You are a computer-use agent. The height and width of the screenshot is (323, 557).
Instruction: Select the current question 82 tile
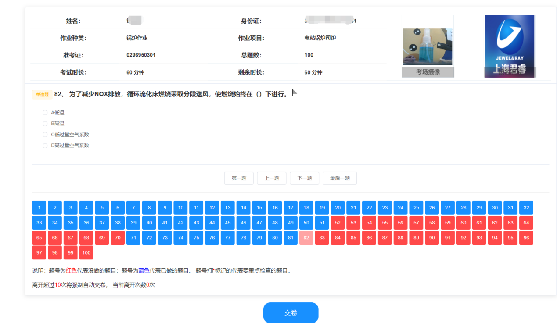tap(306, 238)
